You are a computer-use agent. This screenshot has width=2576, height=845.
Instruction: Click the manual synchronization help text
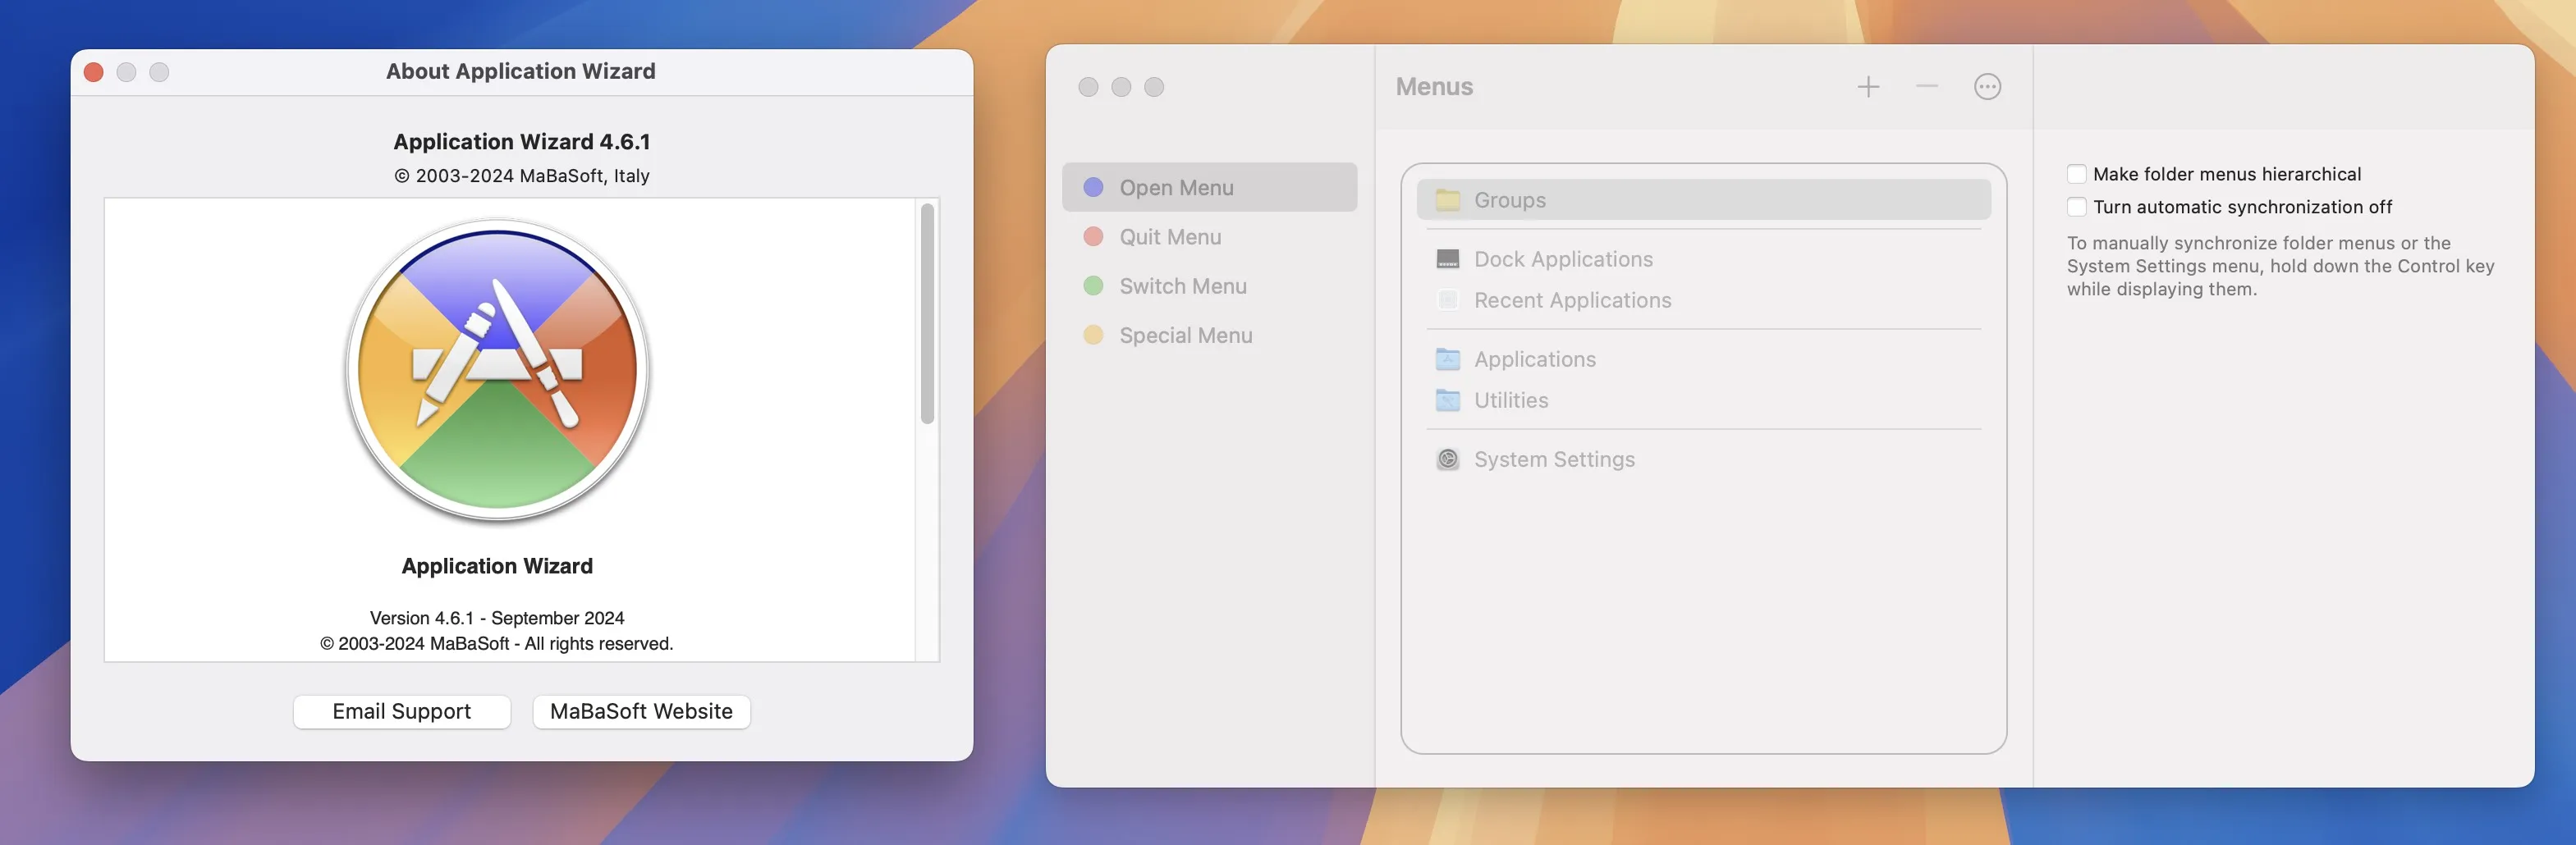tap(2280, 266)
